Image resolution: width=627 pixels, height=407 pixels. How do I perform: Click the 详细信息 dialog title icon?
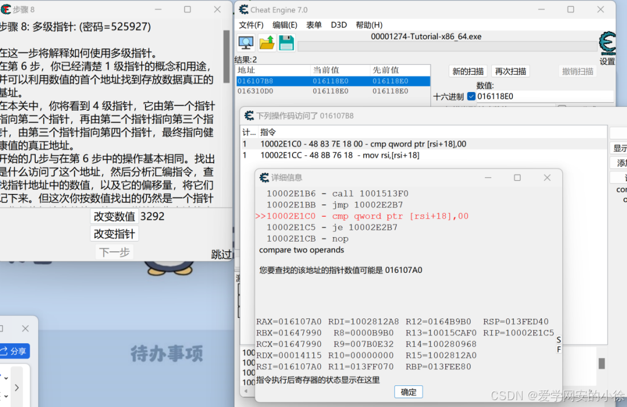[x=264, y=177]
